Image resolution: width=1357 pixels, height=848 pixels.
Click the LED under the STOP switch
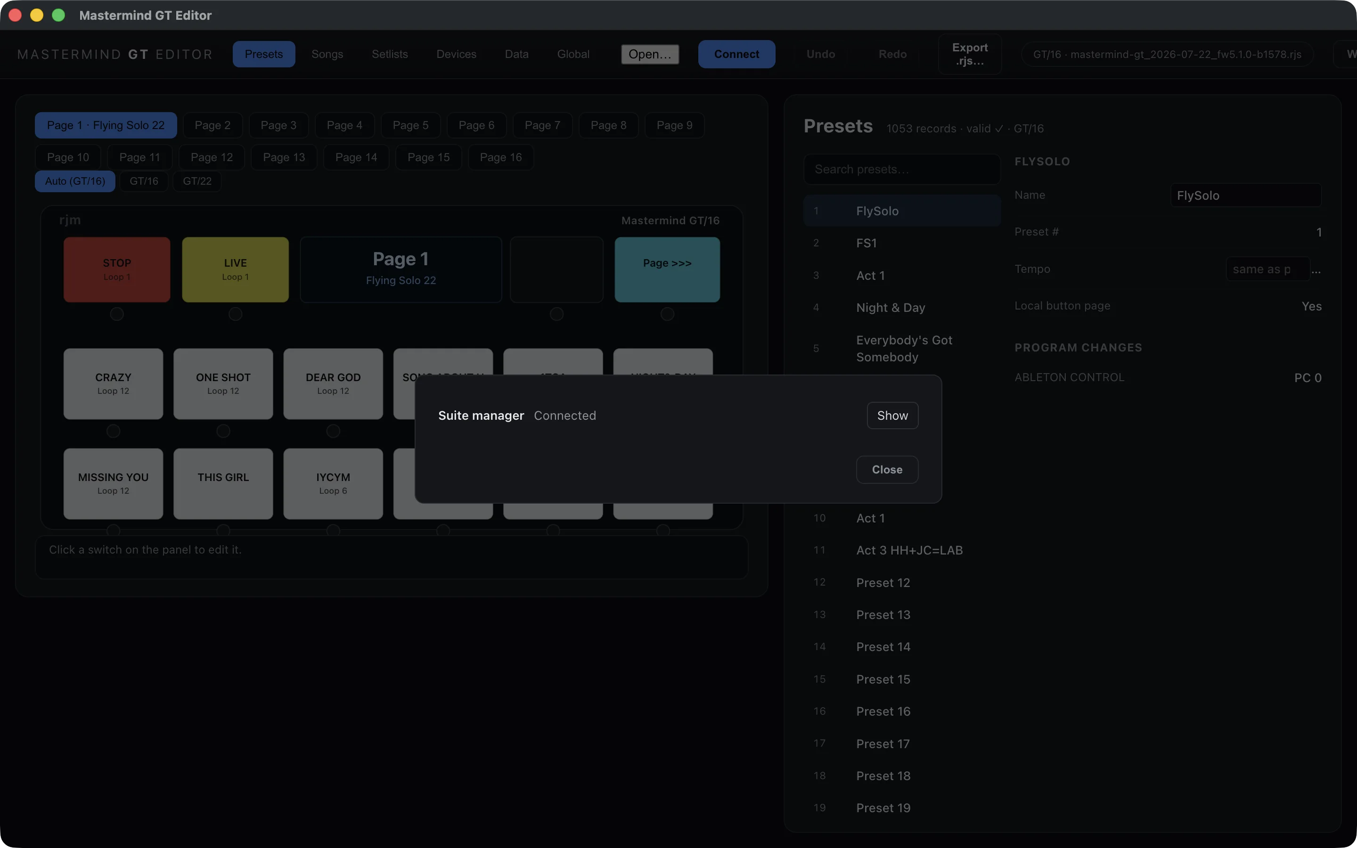[x=117, y=314]
